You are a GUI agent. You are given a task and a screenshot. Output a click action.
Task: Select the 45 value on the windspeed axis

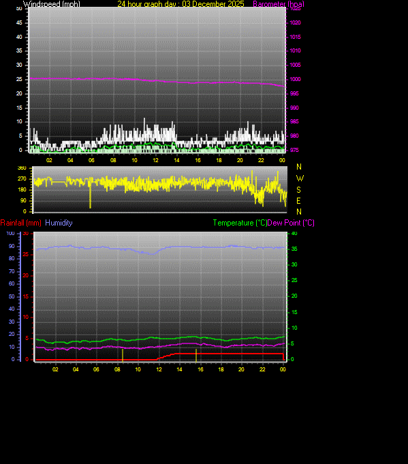pyautogui.click(x=19, y=22)
